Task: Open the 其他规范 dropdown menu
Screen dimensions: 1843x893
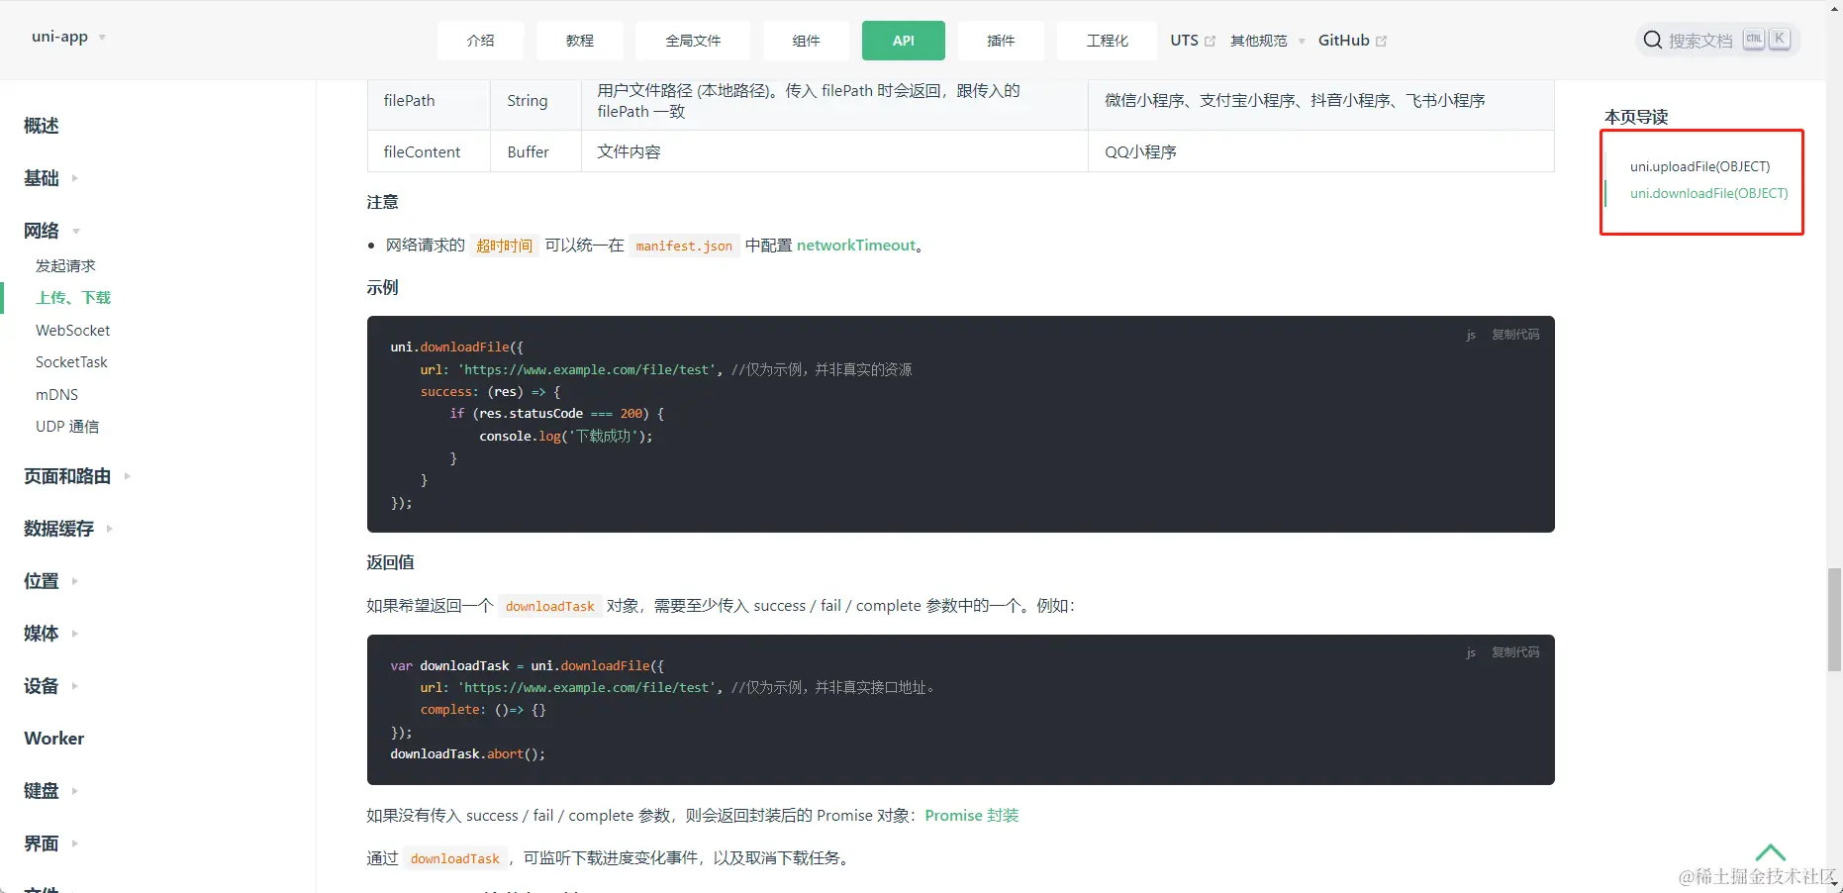Action: [1267, 41]
